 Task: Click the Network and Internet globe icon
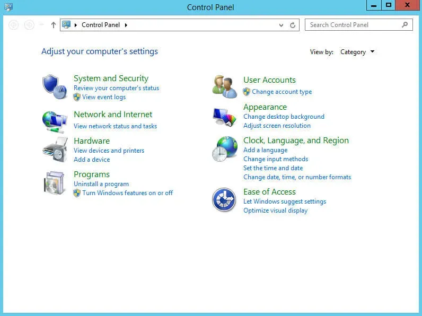pos(55,122)
